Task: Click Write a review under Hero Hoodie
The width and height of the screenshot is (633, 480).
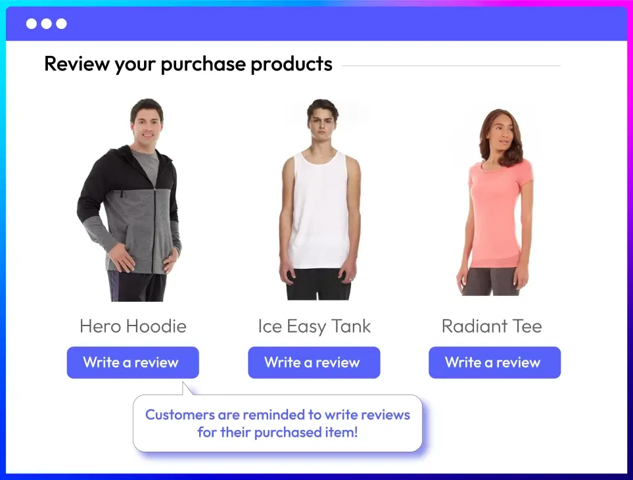Action: pos(133,362)
